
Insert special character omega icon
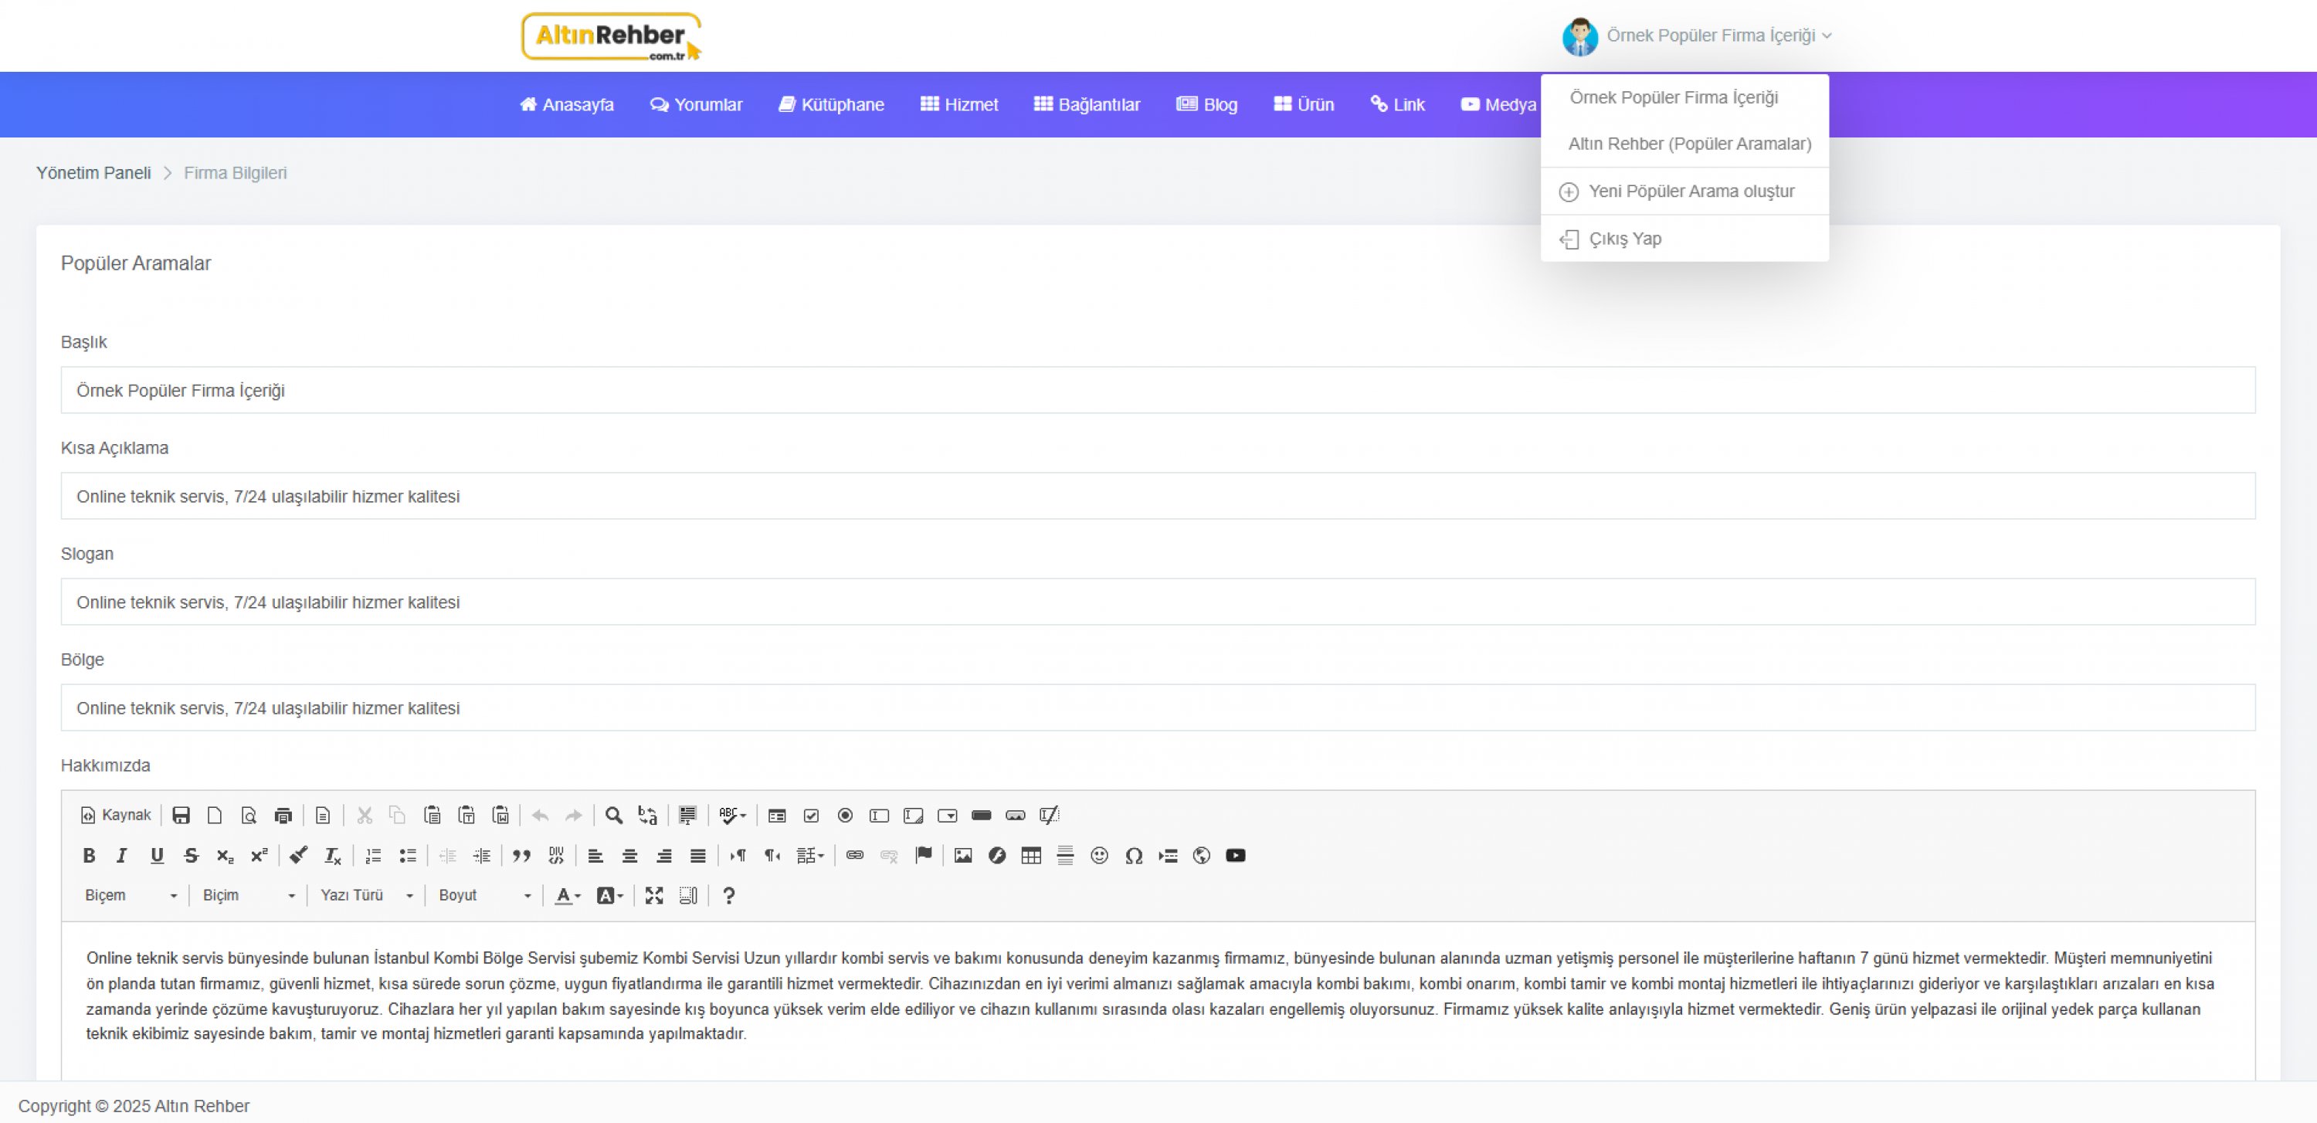pos(1133,855)
